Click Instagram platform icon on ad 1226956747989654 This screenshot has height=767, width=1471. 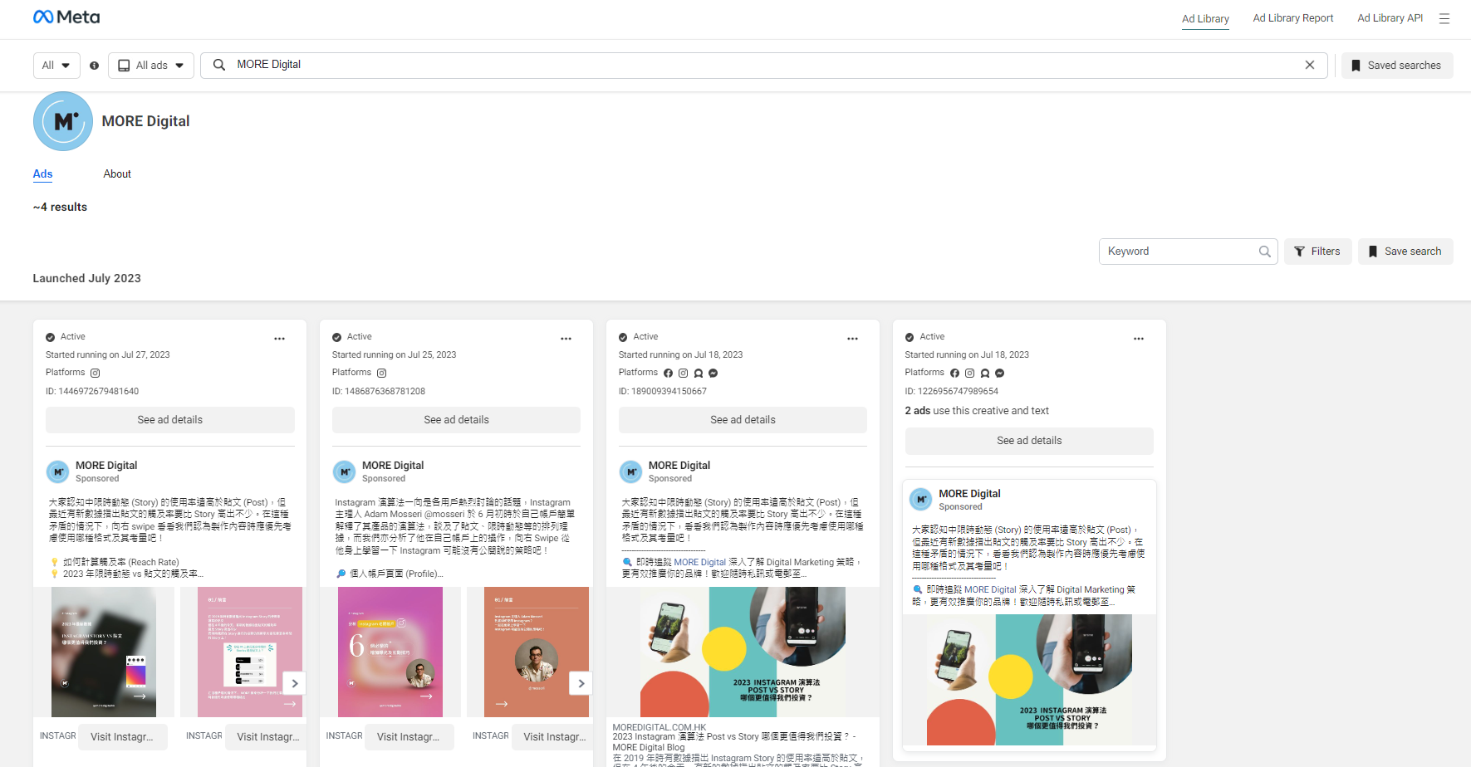(970, 374)
